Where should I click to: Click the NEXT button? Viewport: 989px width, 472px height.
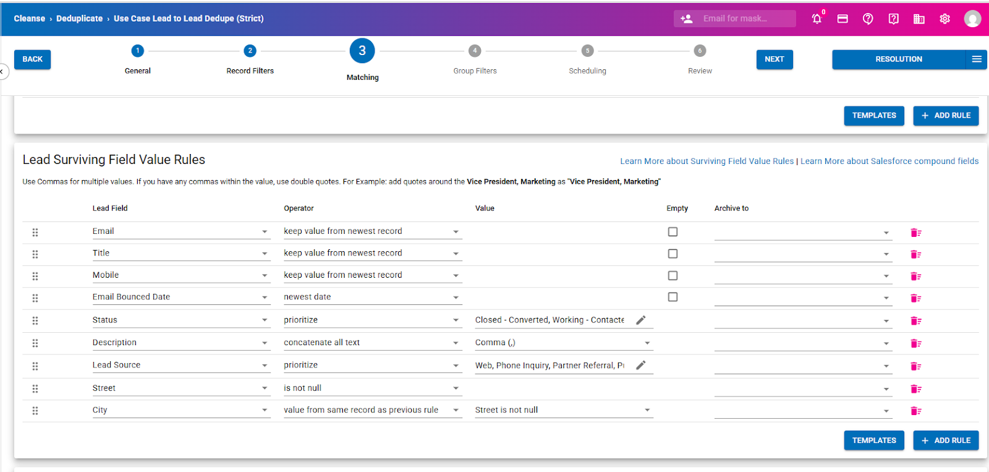774,59
